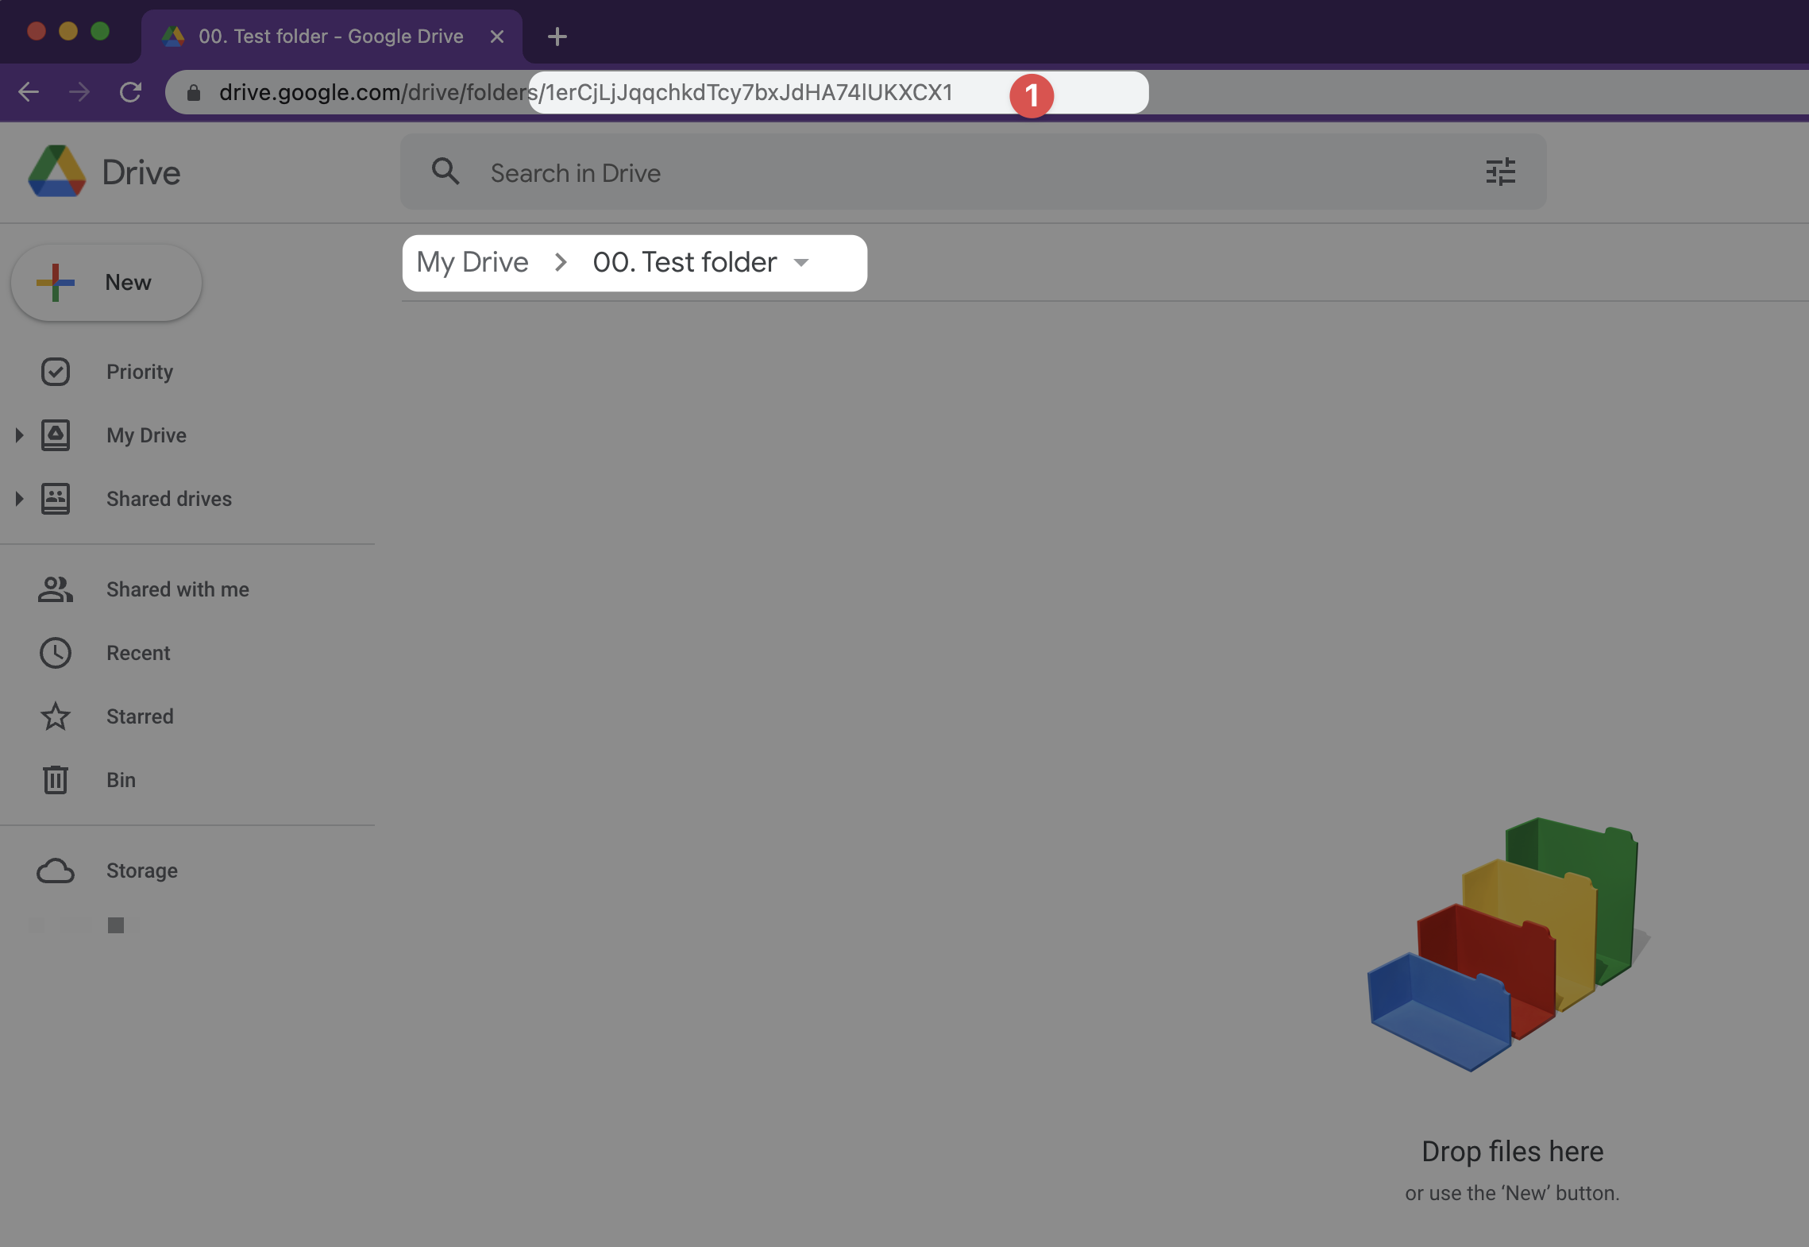
Task: Click the 00. Test folder breadcrumb label
Action: click(x=686, y=263)
